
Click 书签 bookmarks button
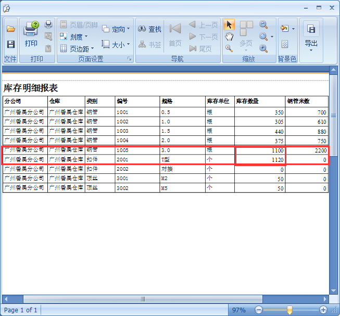click(x=149, y=45)
